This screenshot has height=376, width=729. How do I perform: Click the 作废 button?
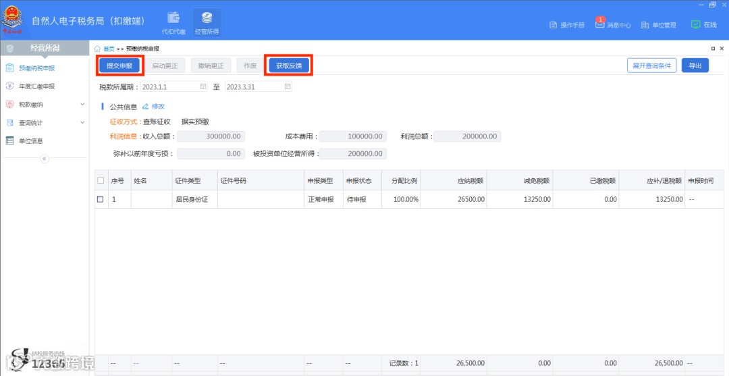pos(250,65)
